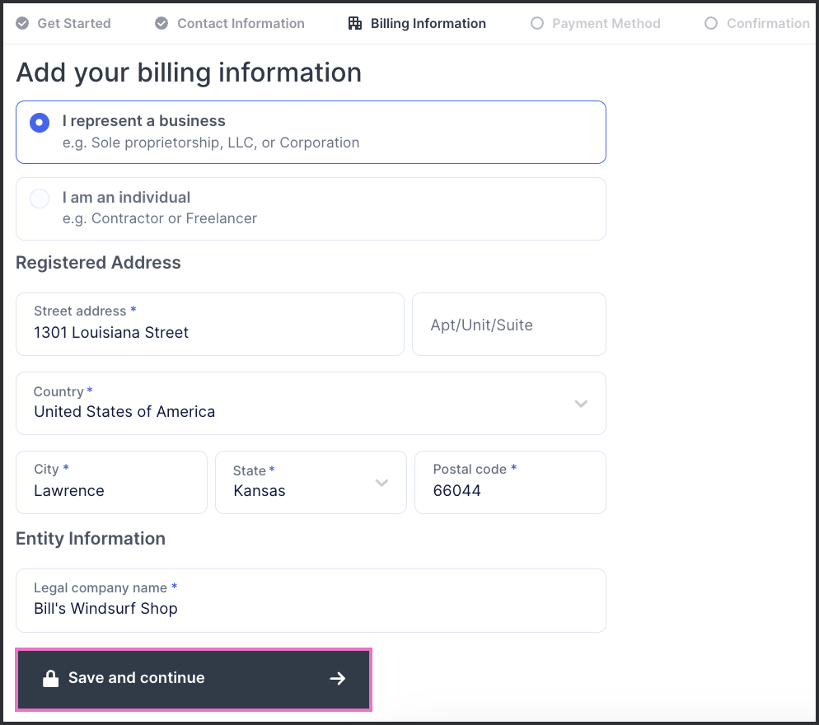Viewport: 819px width, 725px height.
Task: Click the arrow icon on Save button
Action: coord(338,679)
